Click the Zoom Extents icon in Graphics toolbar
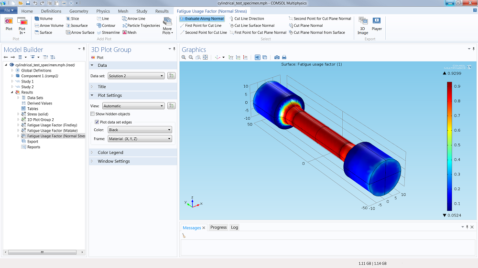 pyautogui.click(x=206, y=57)
